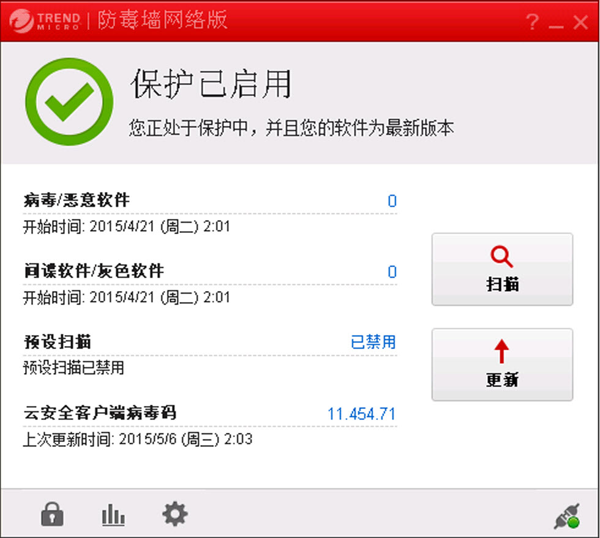Click the pattern version 11.454.71 link
Viewport: 600px width, 538px height.
click(361, 414)
